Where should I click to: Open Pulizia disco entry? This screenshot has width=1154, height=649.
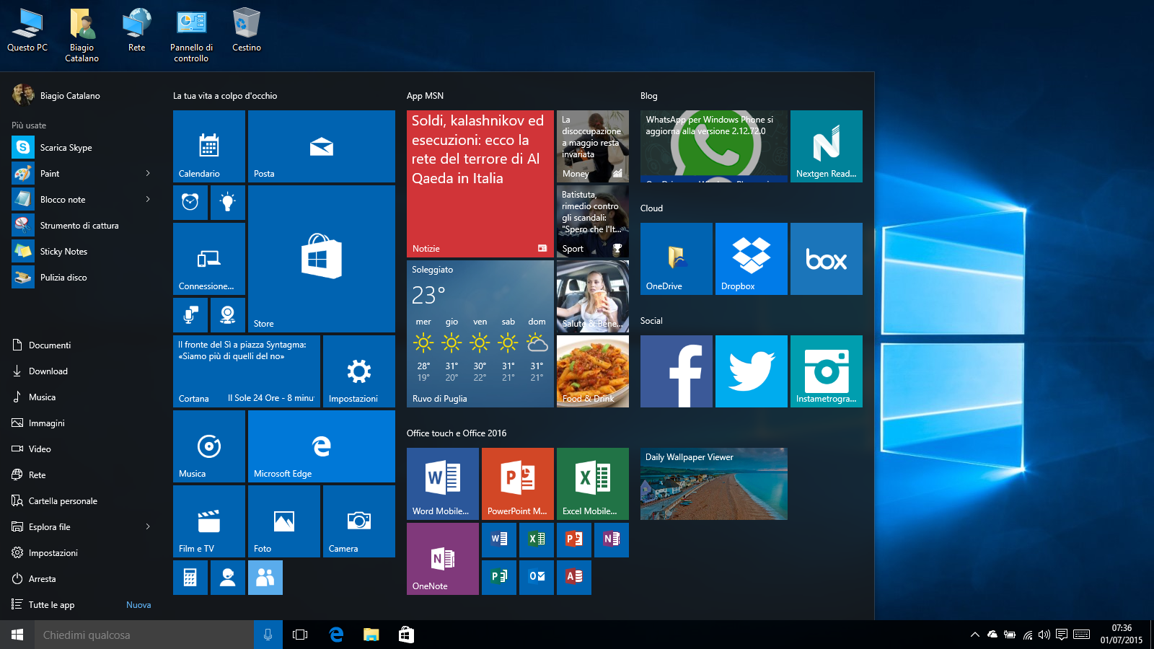tap(84, 277)
